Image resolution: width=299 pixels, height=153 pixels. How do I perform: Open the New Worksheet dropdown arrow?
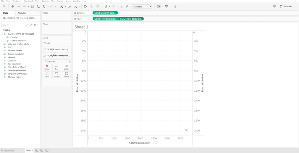coord(65,6)
